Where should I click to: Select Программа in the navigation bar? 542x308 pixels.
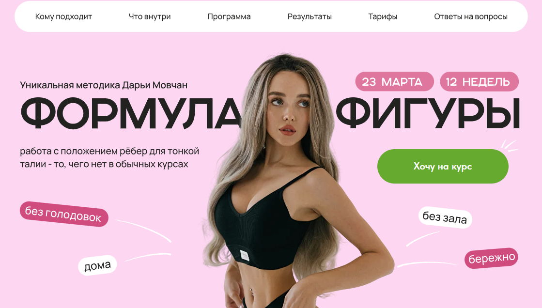tap(229, 16)
